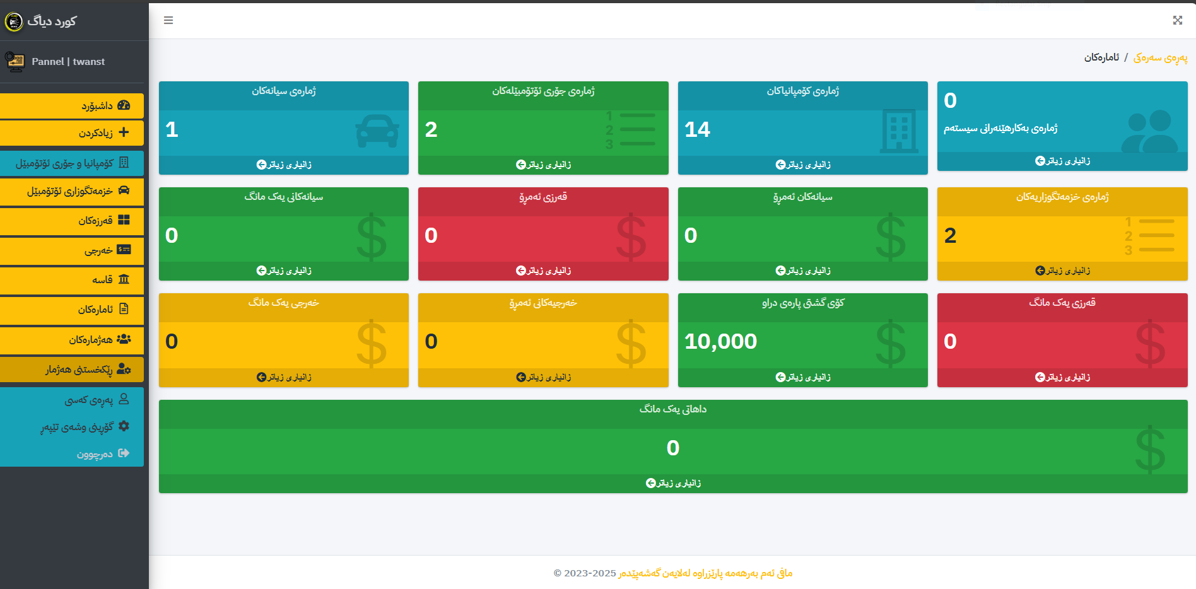1196x589 pixels.
Task: Click the footer copyright link text
Action: point(705,573)
